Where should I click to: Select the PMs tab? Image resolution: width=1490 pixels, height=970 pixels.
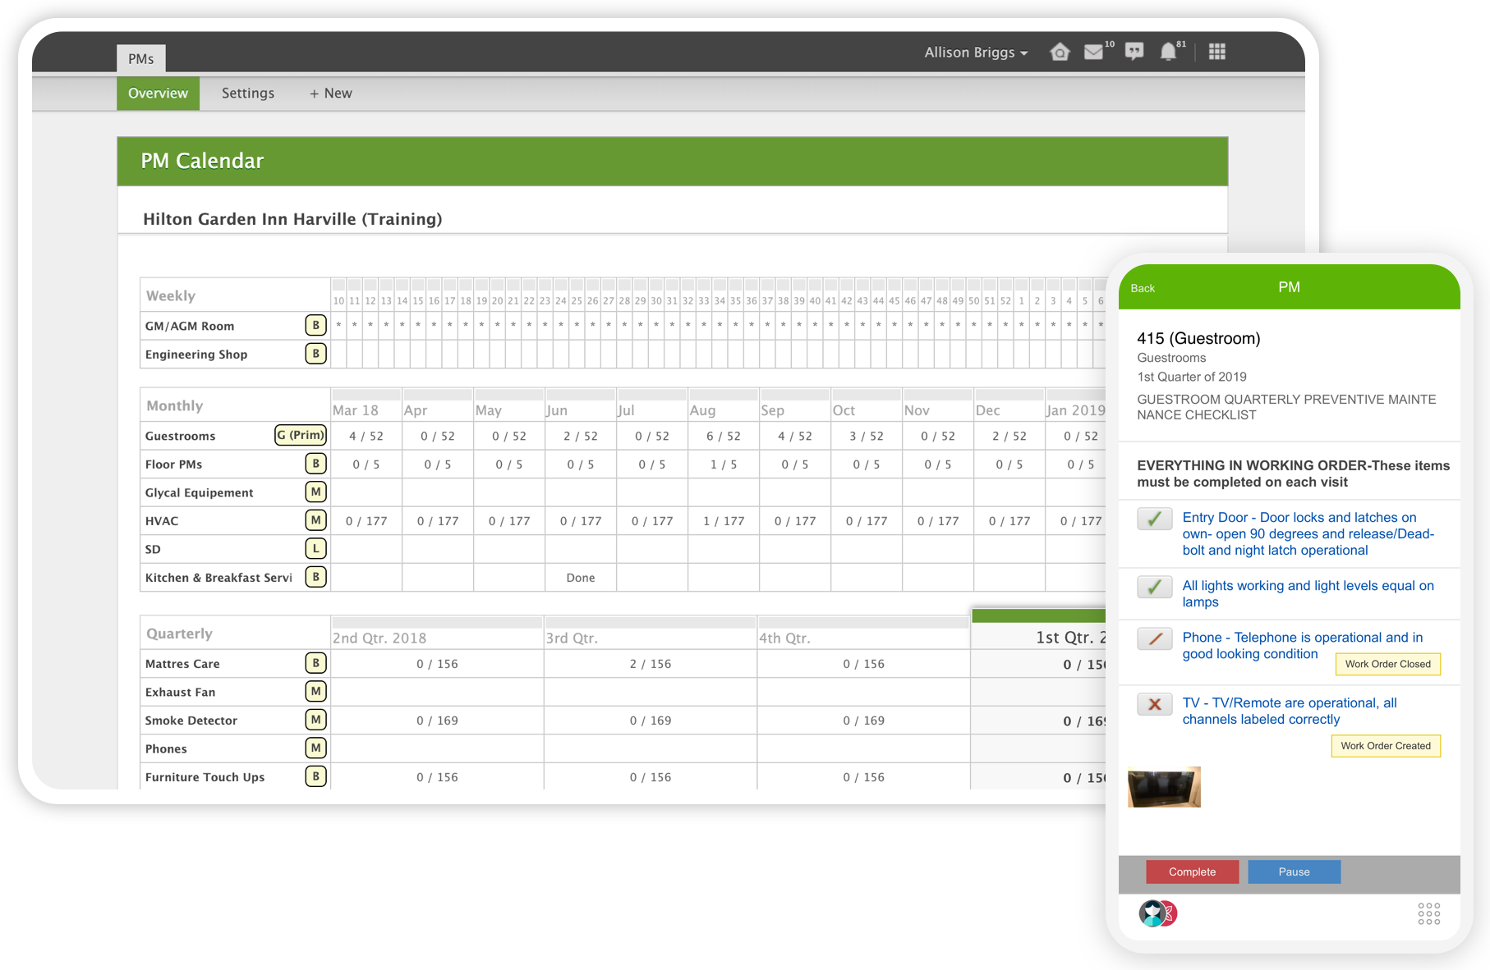pos(140,58)
